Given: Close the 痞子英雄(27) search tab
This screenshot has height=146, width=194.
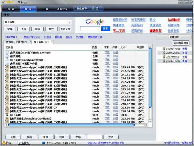Looking at the screenshot, I should 51,42.
